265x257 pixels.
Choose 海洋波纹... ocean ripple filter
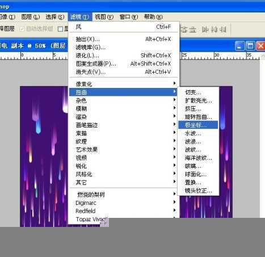click(198, 158)
